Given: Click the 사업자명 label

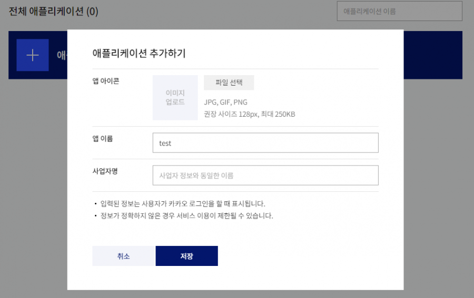Looking at the screenshot, I should click(105, 171).
